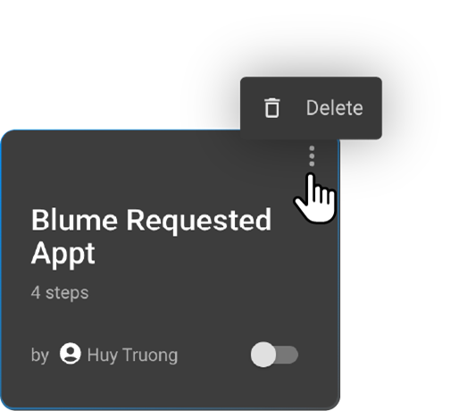Collapse the kebab menu via the vertical dots
The image size is (459, 411).
tap(312, 156)
